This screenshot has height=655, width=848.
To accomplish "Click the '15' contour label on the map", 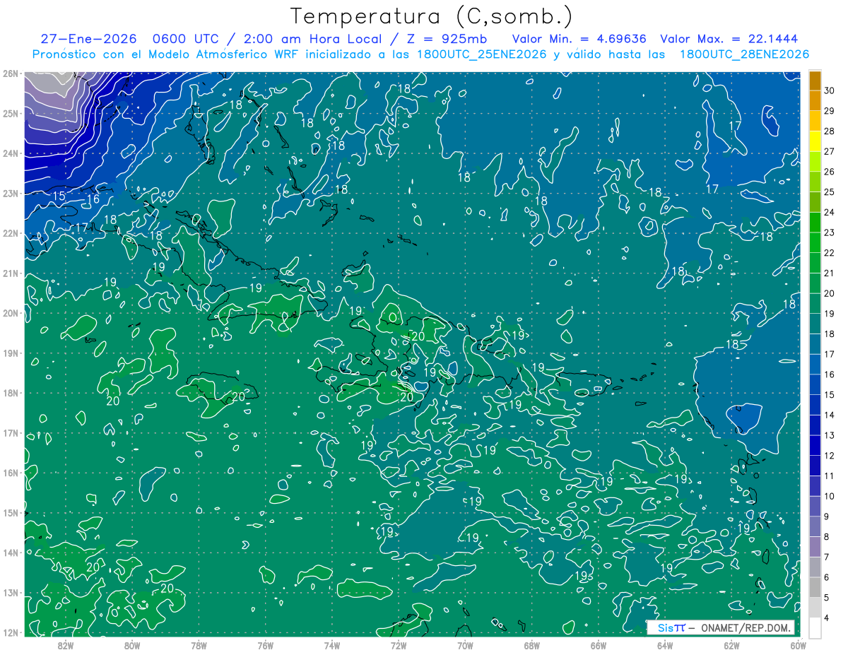I will pyautogui.click(x=59, y=196).
